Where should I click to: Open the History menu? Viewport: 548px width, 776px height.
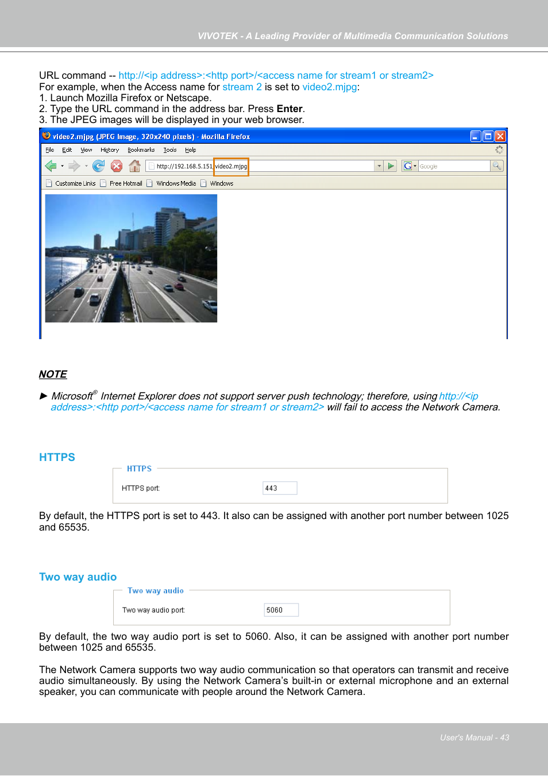[x=110, y=150]
